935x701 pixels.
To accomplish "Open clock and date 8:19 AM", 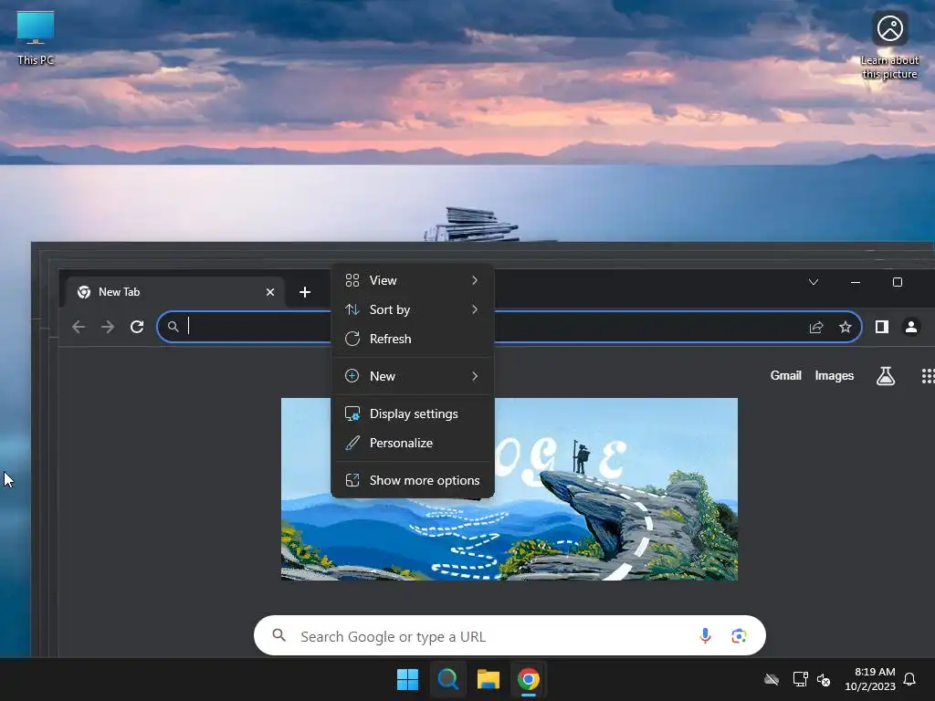I will click(x=870, y=679).
